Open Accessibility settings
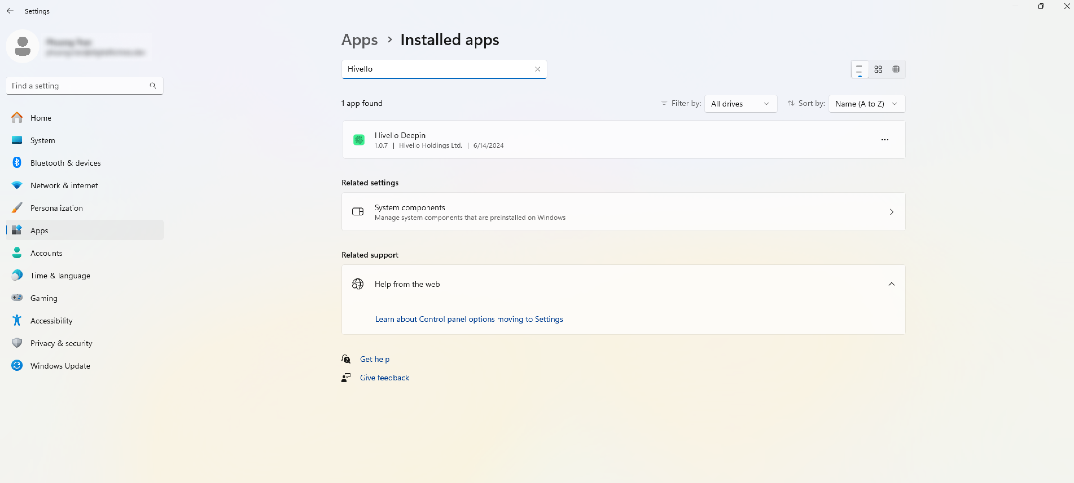 [51, 321]
